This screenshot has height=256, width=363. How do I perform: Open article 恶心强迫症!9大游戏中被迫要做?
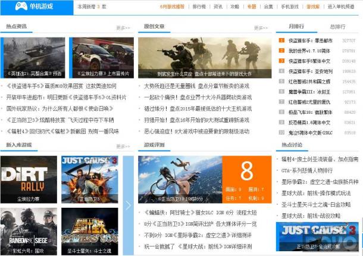point(196,132)
